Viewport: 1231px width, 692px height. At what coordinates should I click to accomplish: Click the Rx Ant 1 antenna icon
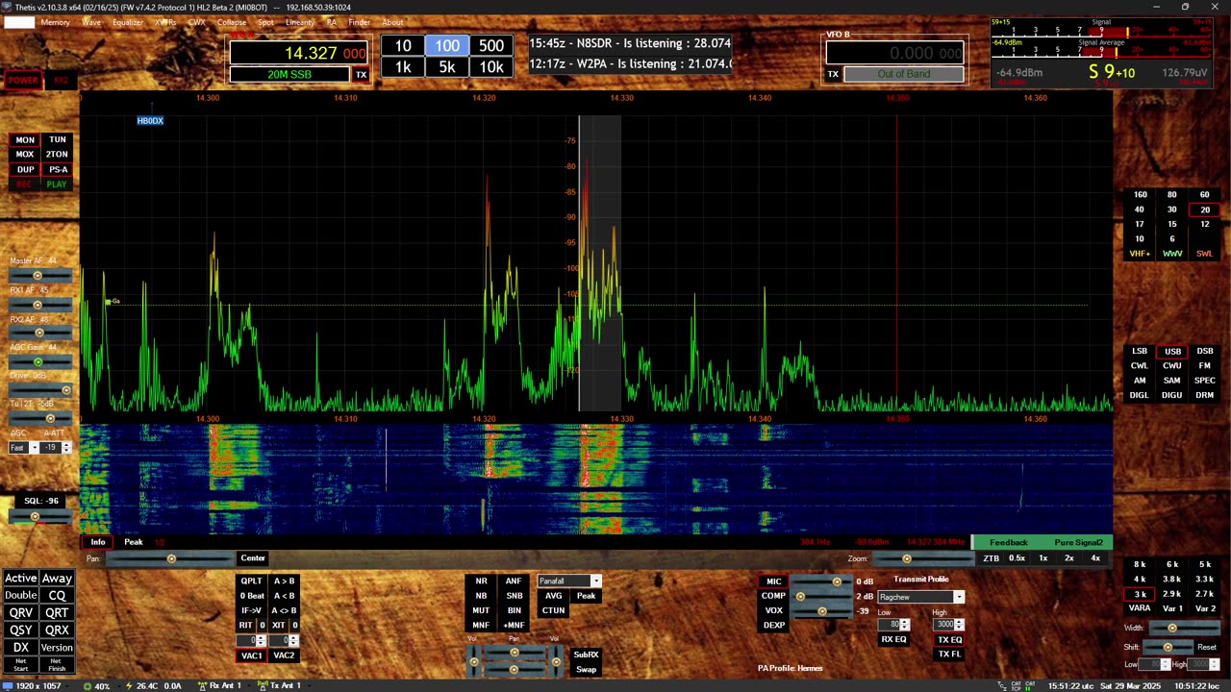click(x=202, y=685)
